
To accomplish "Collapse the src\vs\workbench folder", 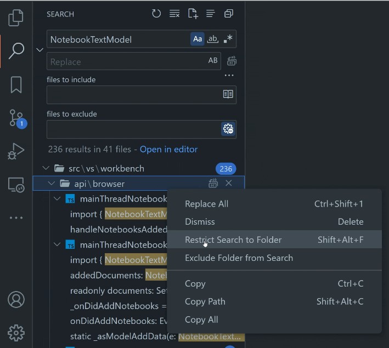I will click(x=46, y=169).
